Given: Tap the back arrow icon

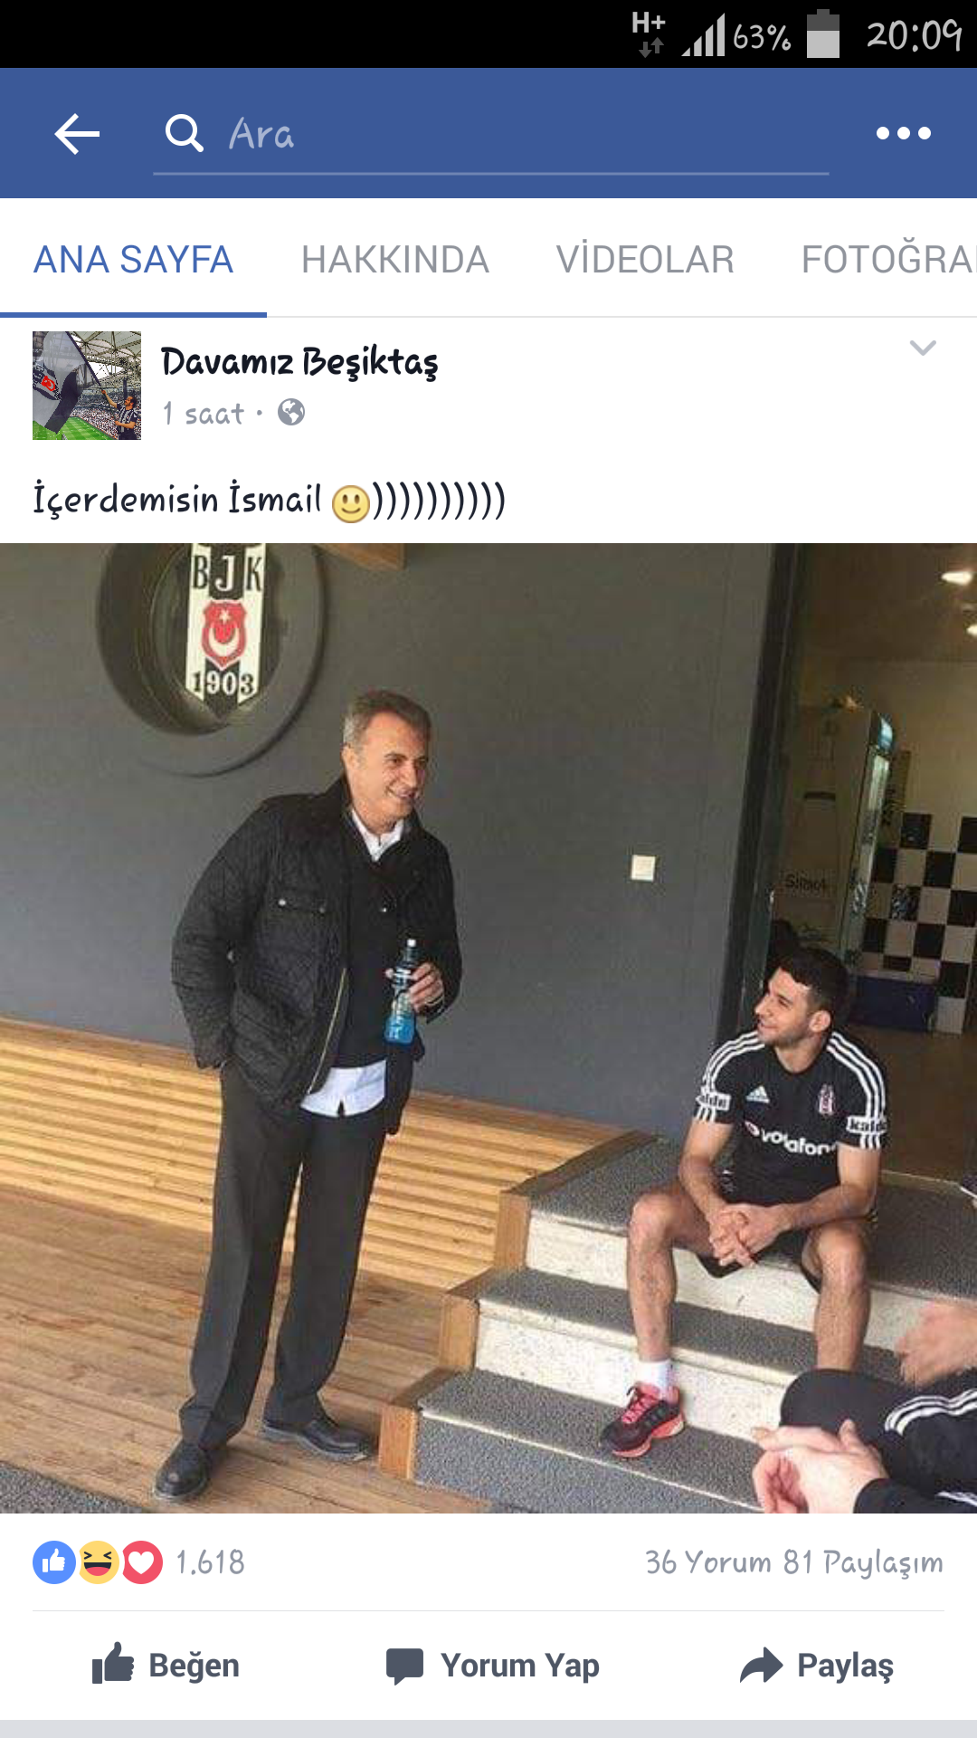Looking at the screenshot, I should pyautogui.click(x=77, y=134).
